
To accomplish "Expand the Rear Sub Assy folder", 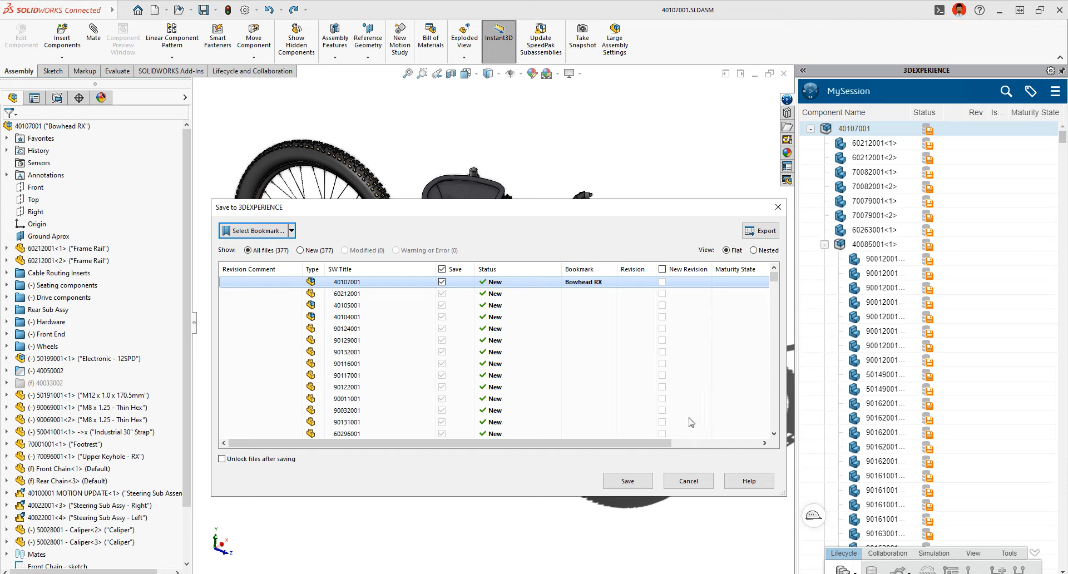I will 7,310.
